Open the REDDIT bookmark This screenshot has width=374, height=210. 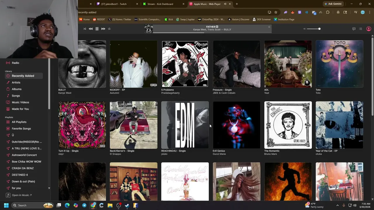click(99, 20)
